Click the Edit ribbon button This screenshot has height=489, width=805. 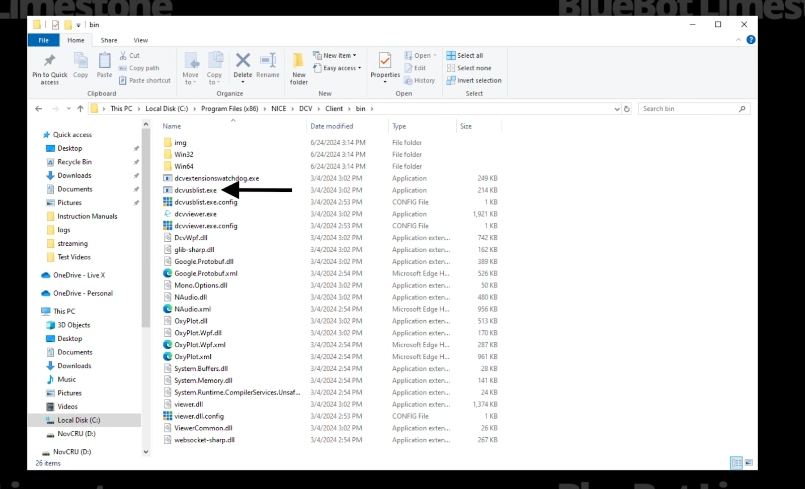(x=416, y=68)
